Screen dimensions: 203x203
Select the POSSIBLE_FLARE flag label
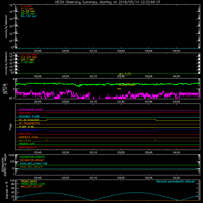pyautogui.click(x=29, y=116)
